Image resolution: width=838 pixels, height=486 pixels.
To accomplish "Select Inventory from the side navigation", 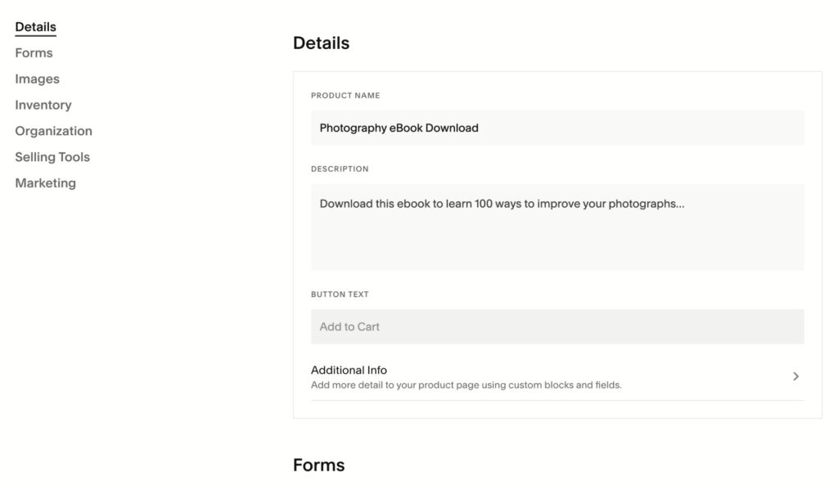I will point(43,106).
